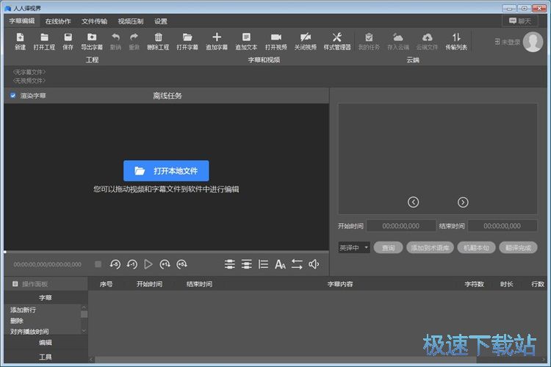This screenshot has width=551, height=367.
Task: Expand the 工具 panel section
Action: pyautogui.click(x=45, y=357)
